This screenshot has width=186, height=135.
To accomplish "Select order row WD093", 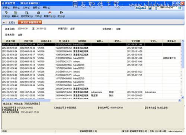I will coord(92,82).
